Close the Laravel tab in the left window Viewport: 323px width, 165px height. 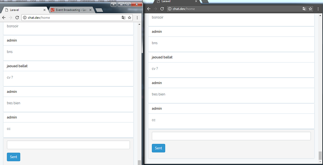coord(45,10)
